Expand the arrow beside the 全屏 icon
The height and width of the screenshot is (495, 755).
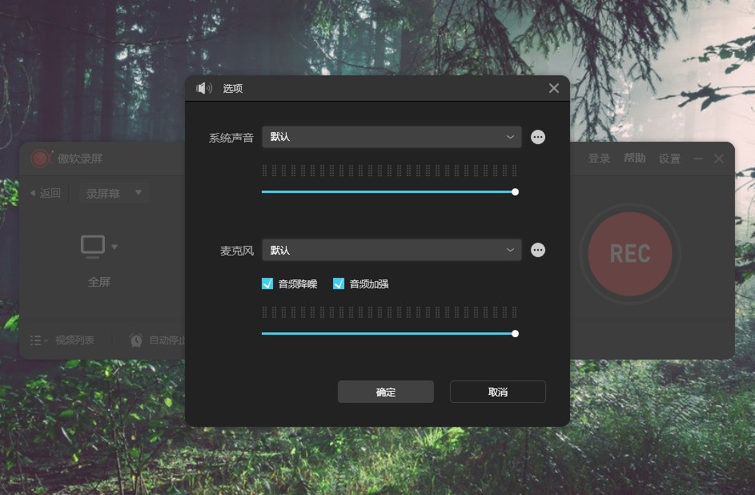[114, 247]
